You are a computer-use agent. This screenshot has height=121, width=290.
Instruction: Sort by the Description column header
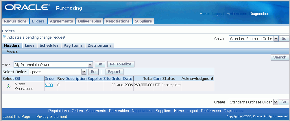pos(76,79)
